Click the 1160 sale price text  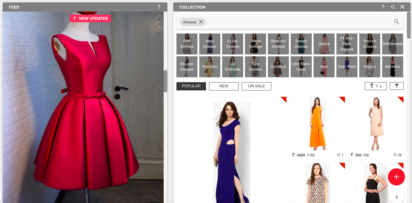[x=311, y=155]
